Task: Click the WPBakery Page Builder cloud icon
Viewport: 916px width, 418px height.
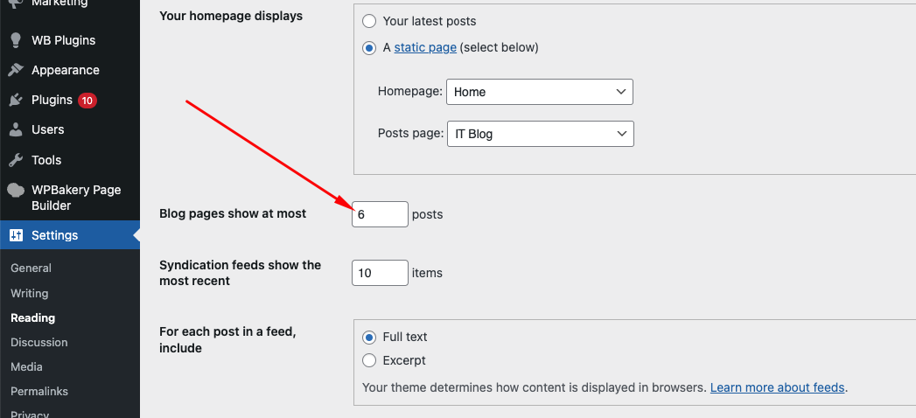Action: click(x=16, y=191)
